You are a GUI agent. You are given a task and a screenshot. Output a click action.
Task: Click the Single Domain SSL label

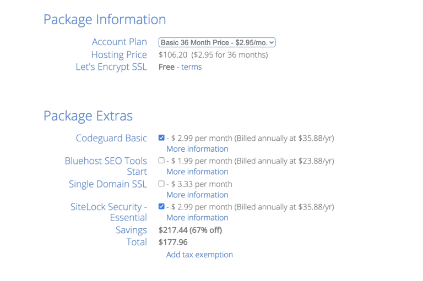click(x=107, y=184)
